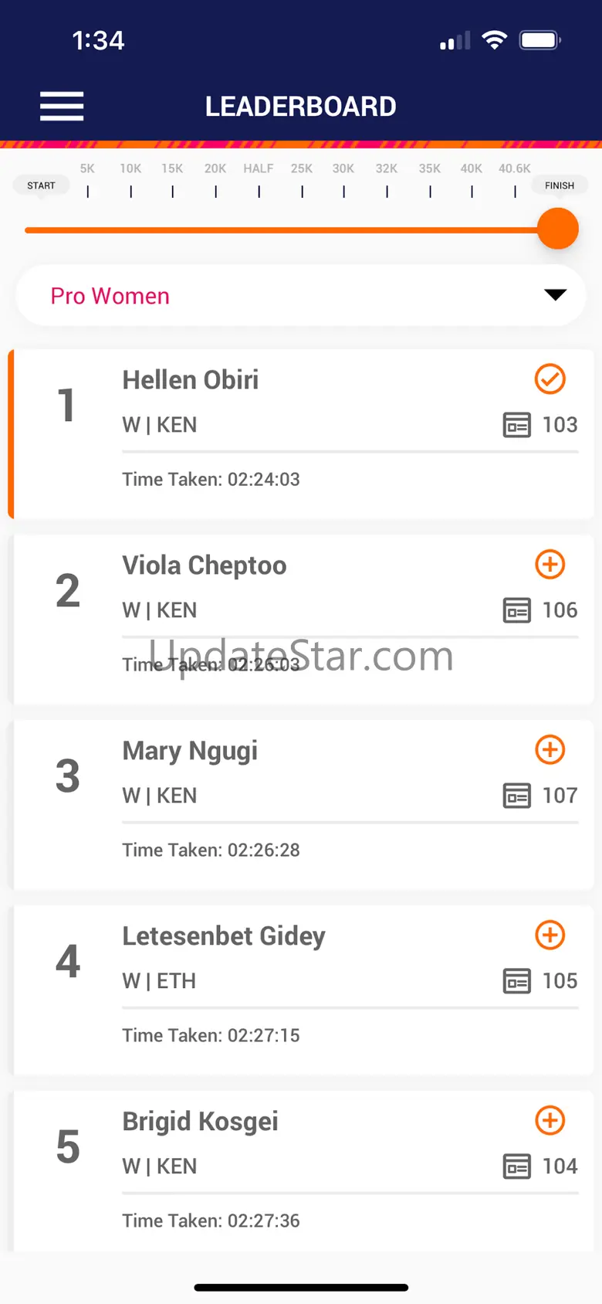The image size is (602, 1304).
Task: Add Viola Cheptoo to tracked runners
Action: 550,565
